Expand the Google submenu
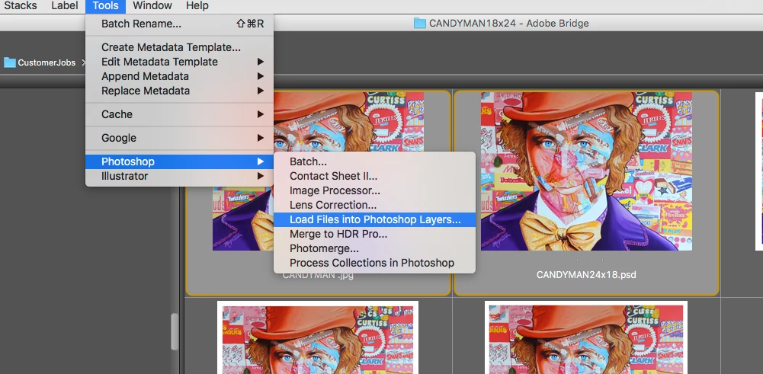 tap(180, 138)
